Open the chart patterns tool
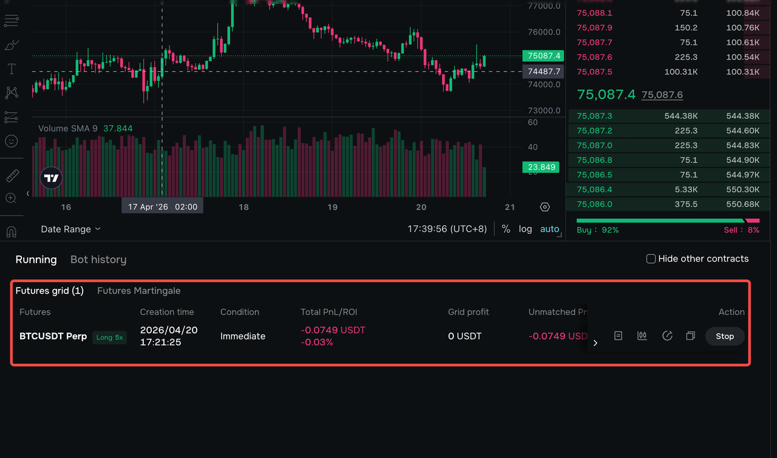The height and width of the screenshot is (458, 777). 12,93
